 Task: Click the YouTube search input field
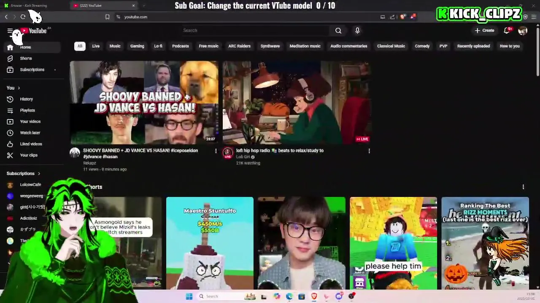point(256,30)
